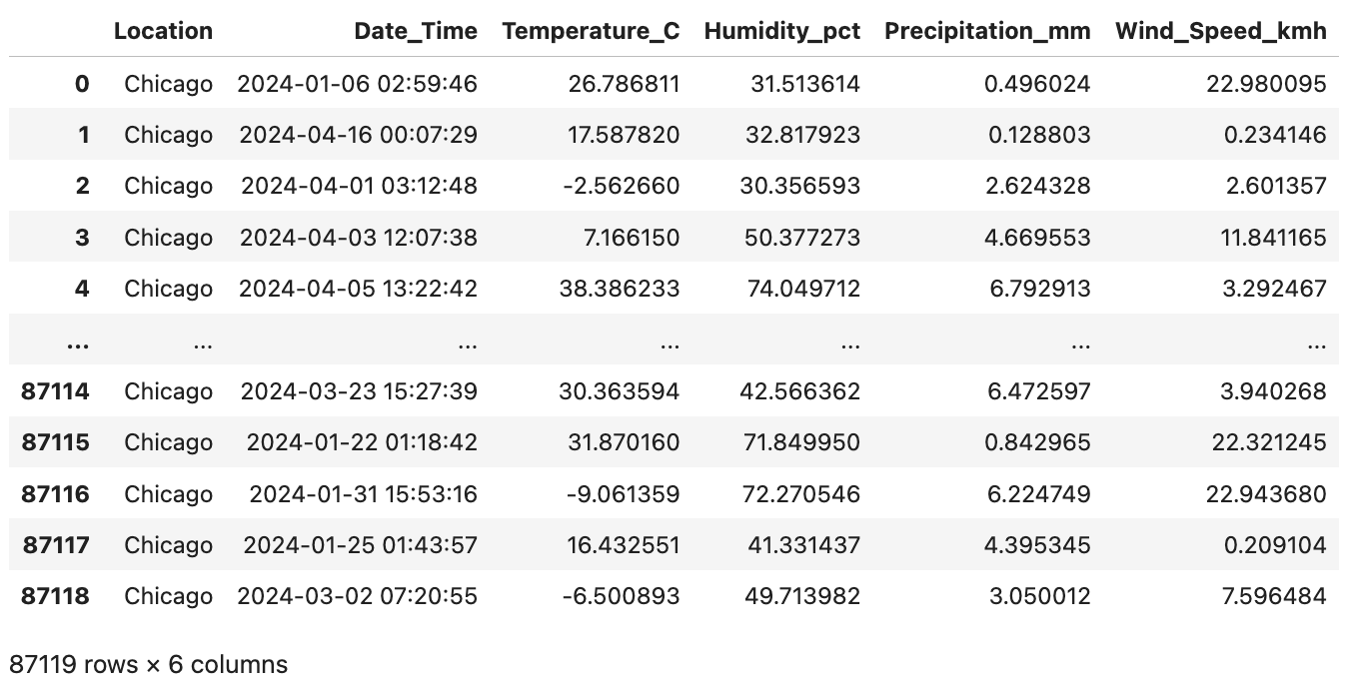1351x687 pixels.
Task: Click Chicago in row 87115
Action: [168, 442]
